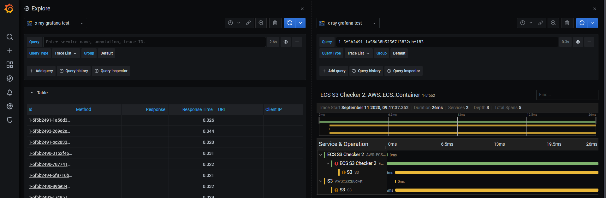Collapse the Table panel
Viewport: 606px width, 198px height.
(x=32, y=93)
